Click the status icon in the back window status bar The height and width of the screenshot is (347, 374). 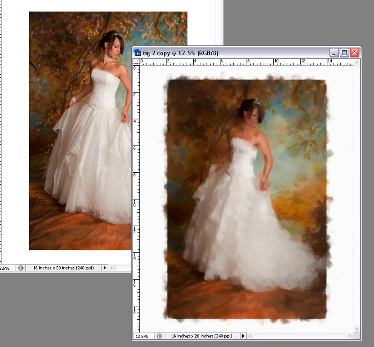(21, 268)
